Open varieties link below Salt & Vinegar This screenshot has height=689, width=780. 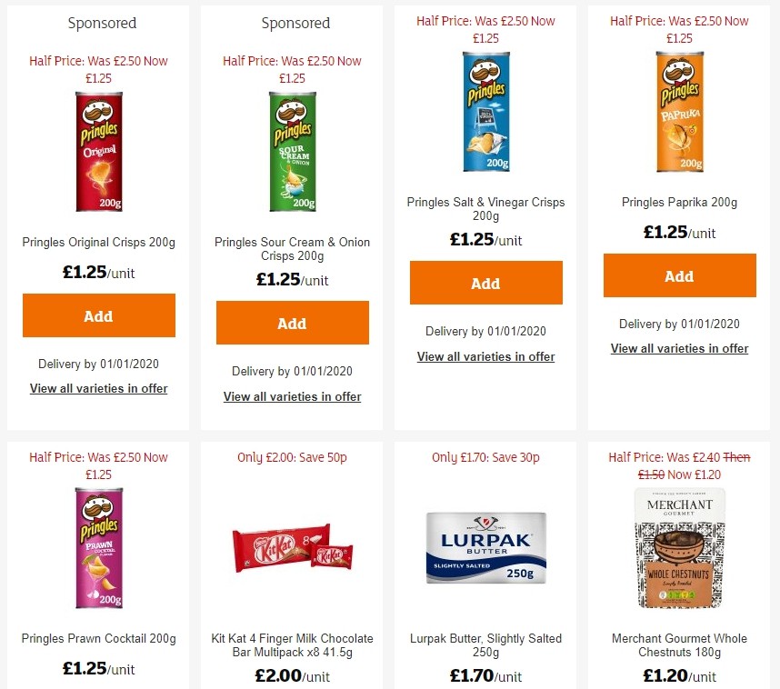[485, 356]
